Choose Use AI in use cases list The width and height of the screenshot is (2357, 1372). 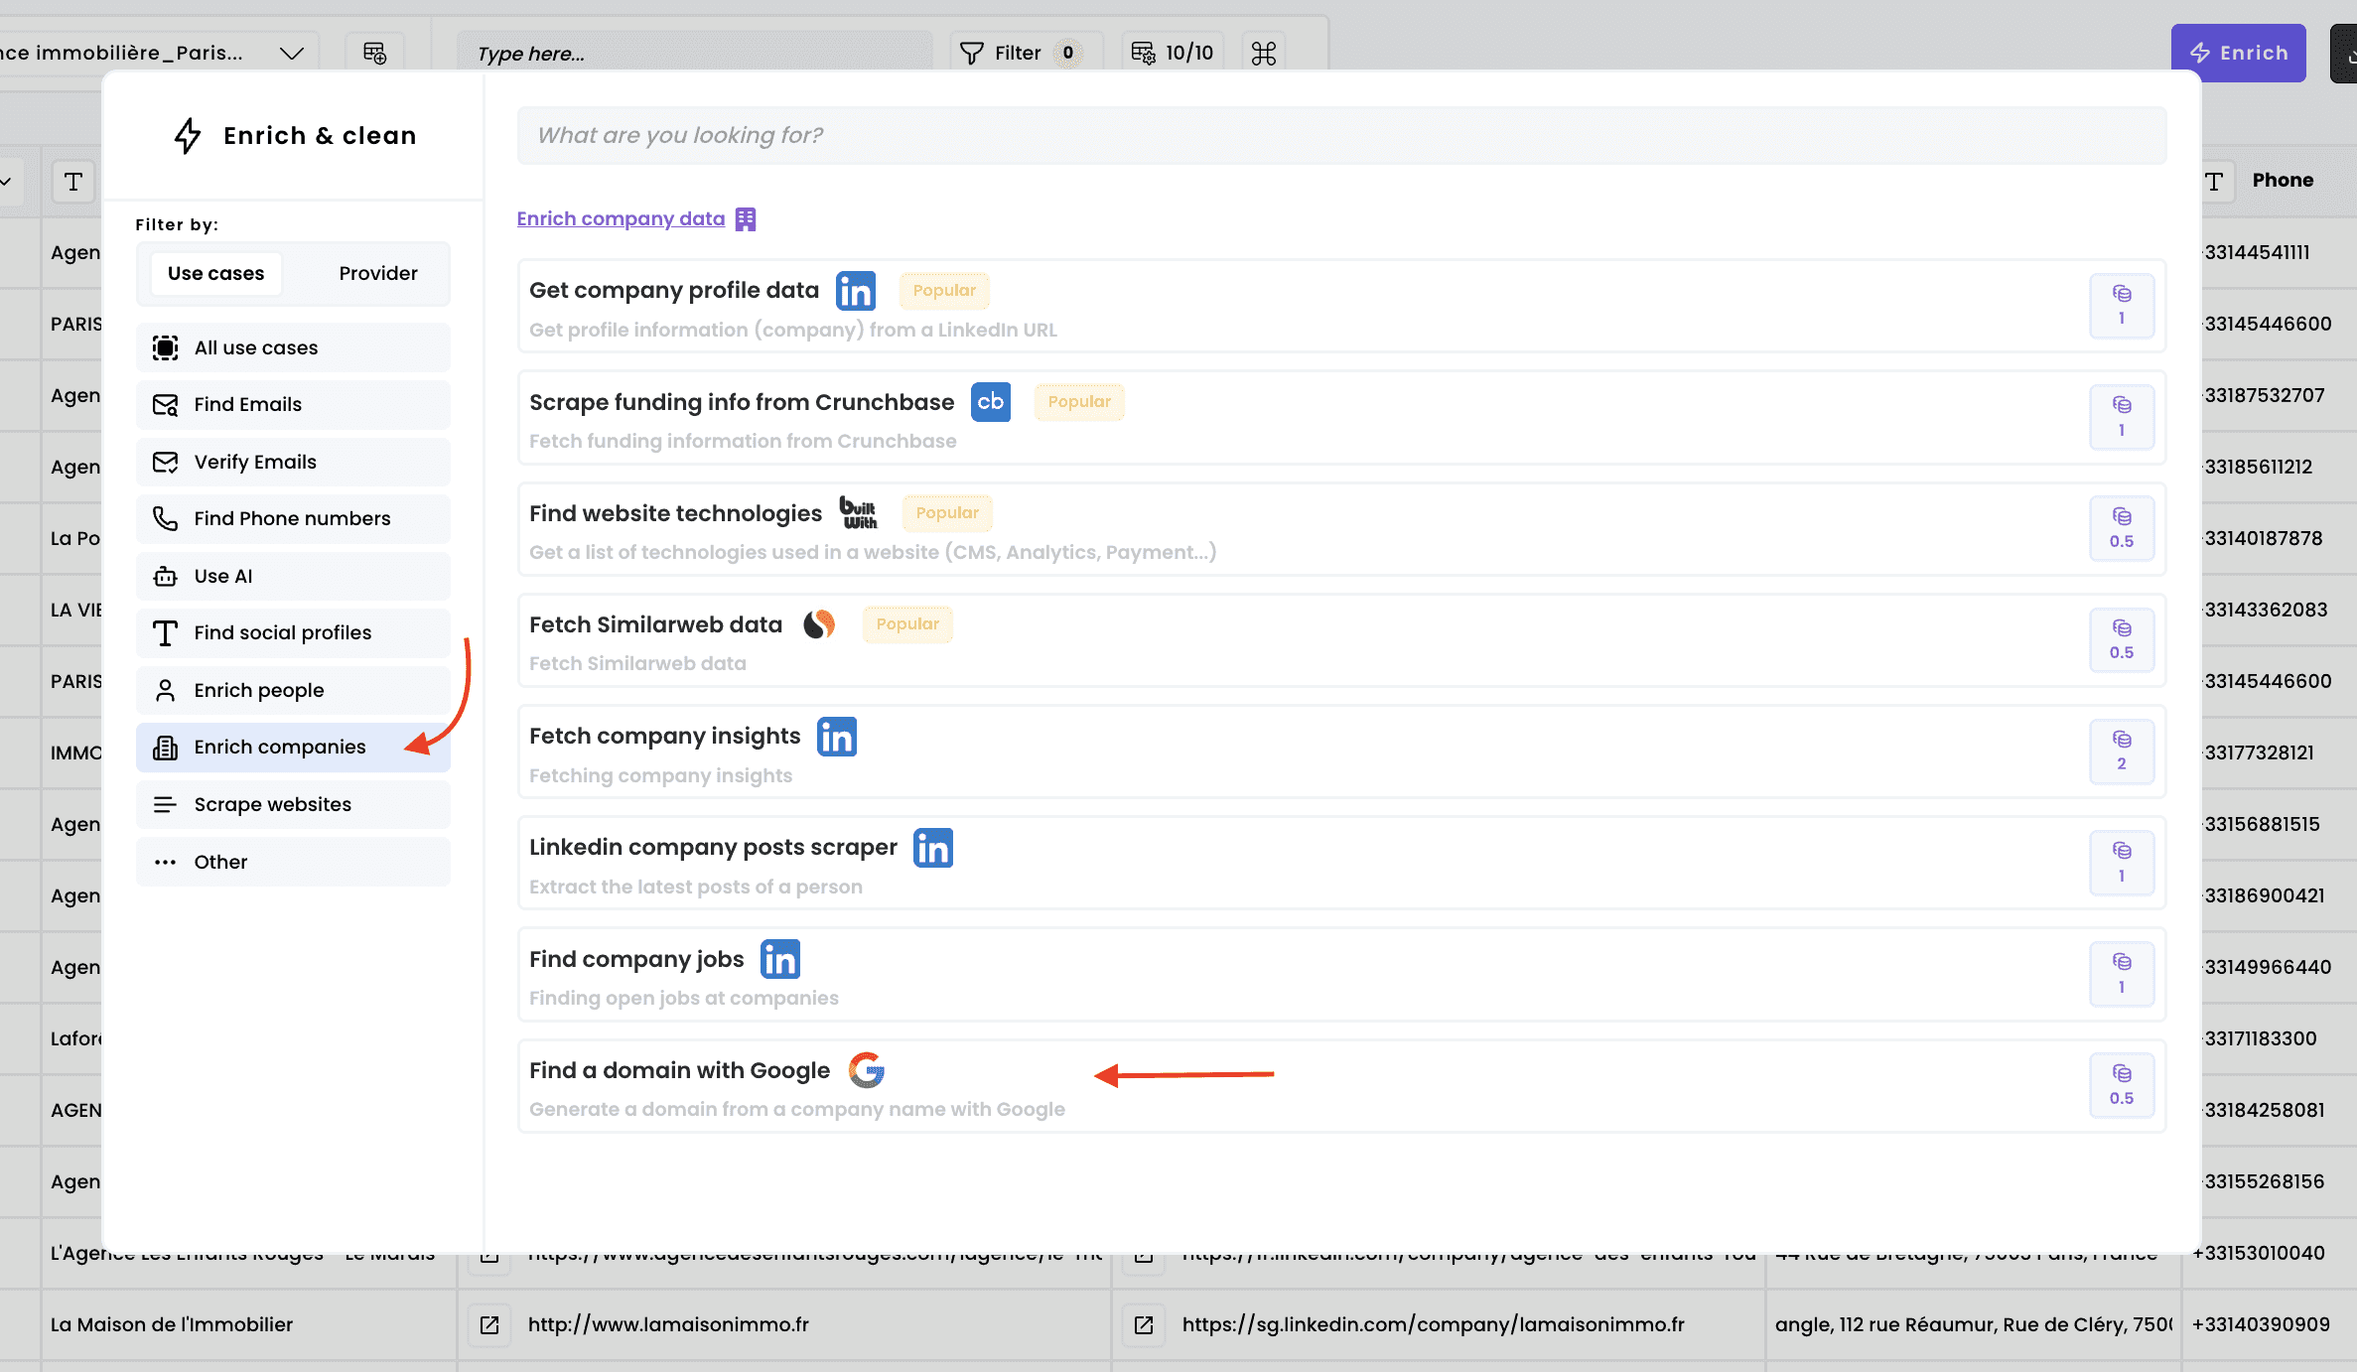pyautogui.click(x=223, y=576)
